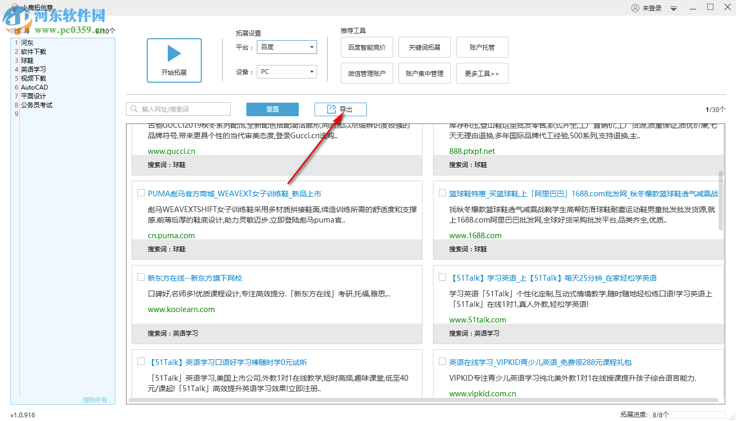The width and height of the screenshot is (736, 421).
Task: Check the 新东方在线 result checkbox
Action: (x=140, y=278)
